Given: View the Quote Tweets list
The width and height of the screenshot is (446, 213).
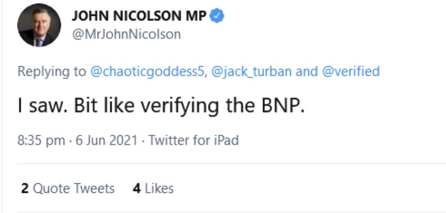Looking at the screenshot, I should 74,188.
